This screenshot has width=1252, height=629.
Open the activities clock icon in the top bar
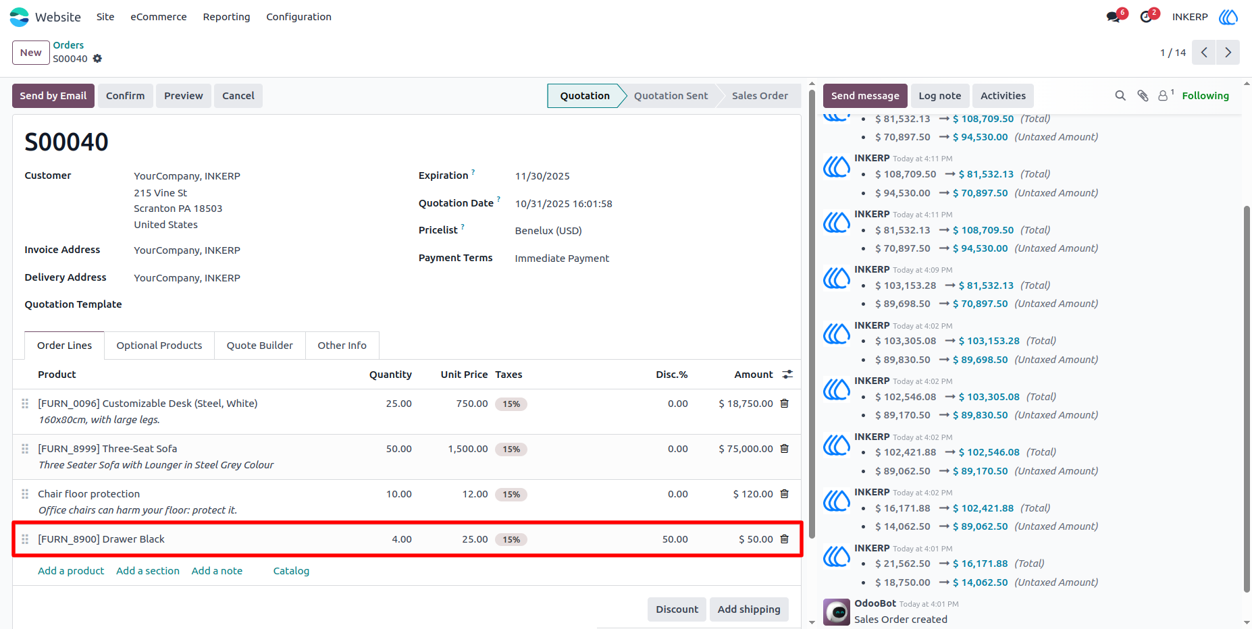click(1146, 17)
